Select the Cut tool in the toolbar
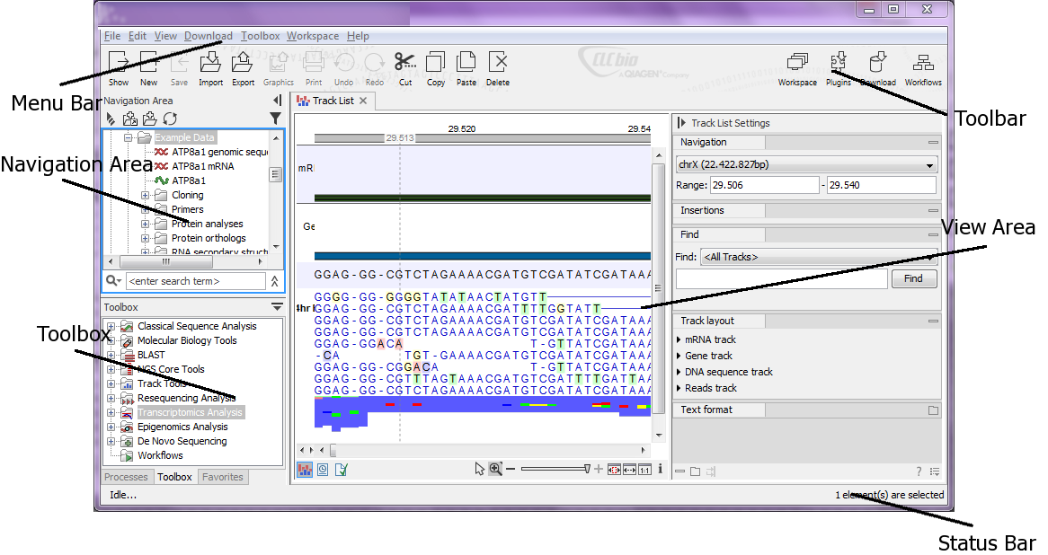The image size is (1048, 555). coord(405,63)
